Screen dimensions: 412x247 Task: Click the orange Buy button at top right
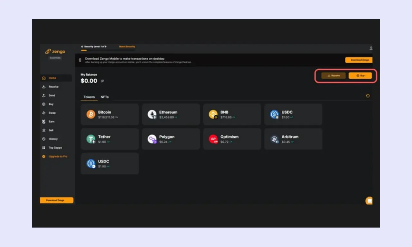(360, 75)
